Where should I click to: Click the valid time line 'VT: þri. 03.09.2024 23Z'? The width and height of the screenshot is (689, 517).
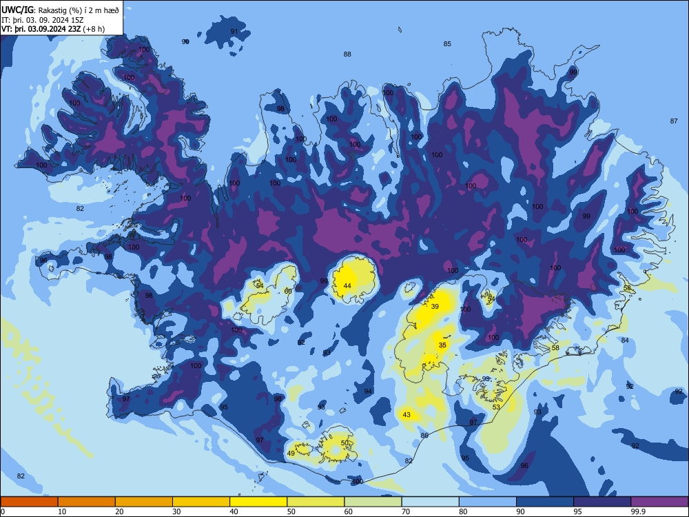coord(41,29)
